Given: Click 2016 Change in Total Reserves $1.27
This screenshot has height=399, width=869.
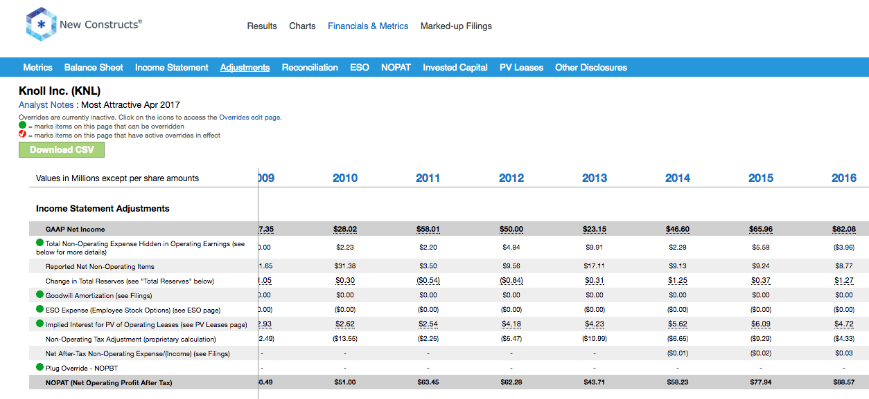Looking at the screenshot, I should 844,281.
